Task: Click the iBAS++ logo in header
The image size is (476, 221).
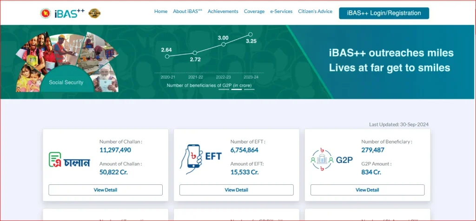Action: (70, 13)
